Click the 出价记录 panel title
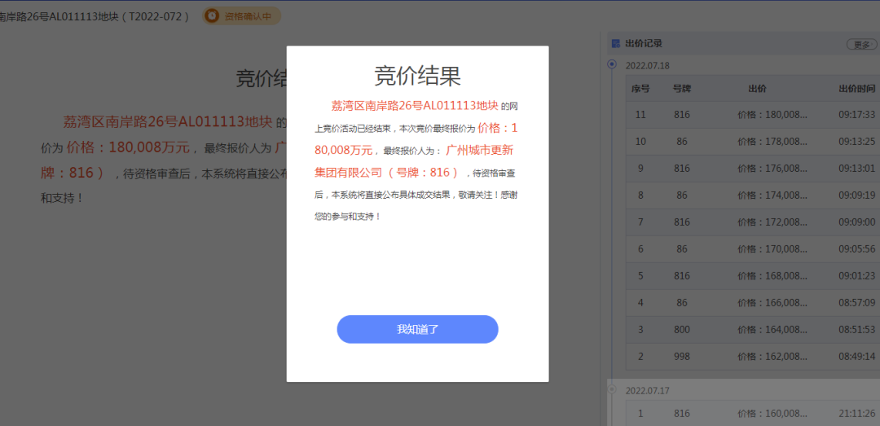 (644, 44)
